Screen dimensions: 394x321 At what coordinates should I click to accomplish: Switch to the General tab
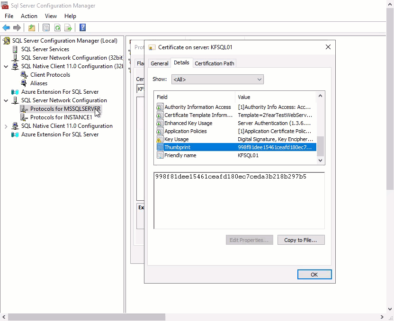pos(159,63)
